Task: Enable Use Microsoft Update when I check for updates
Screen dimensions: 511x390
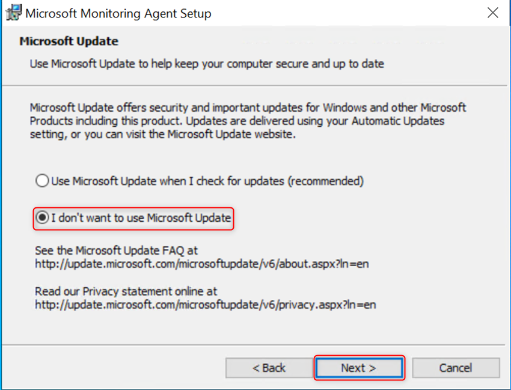Action: pos(41,180)
